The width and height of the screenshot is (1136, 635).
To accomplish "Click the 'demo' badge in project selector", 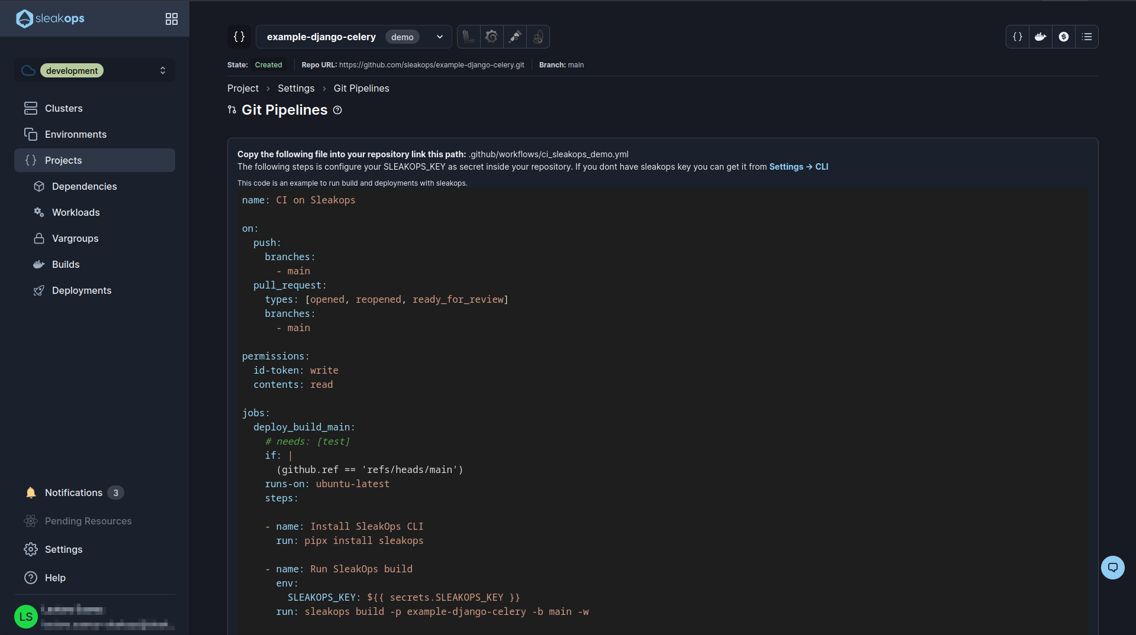I will click(x=403, y=37).
